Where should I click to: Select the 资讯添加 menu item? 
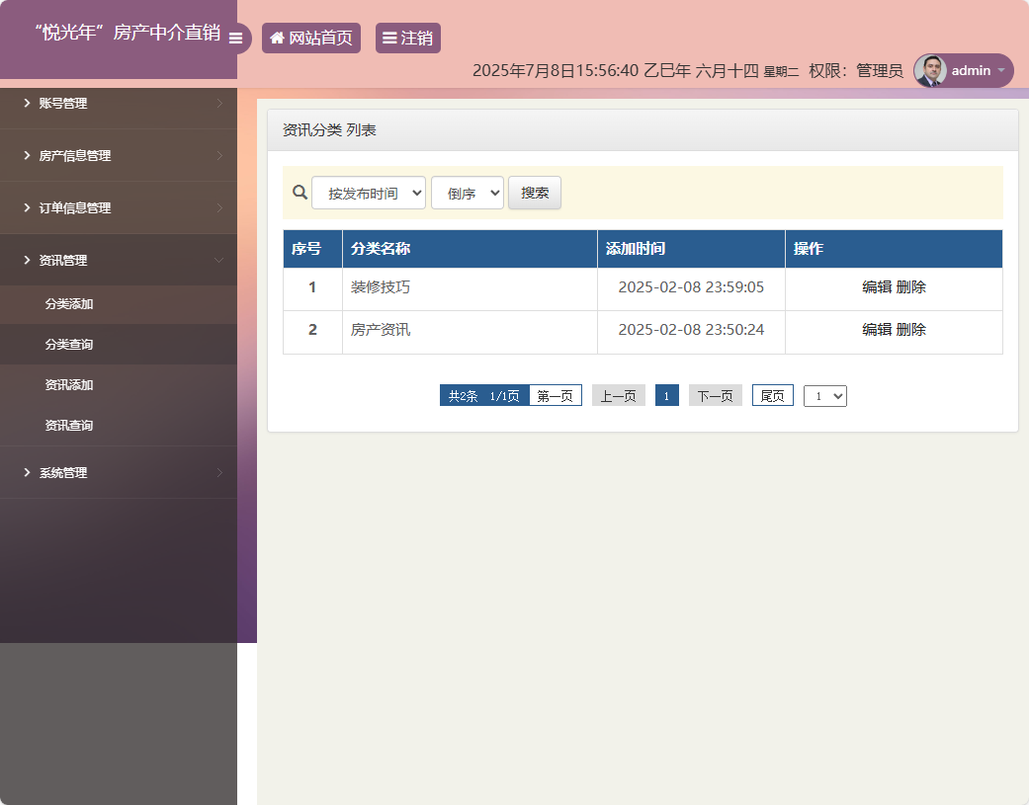coord(119,384)
